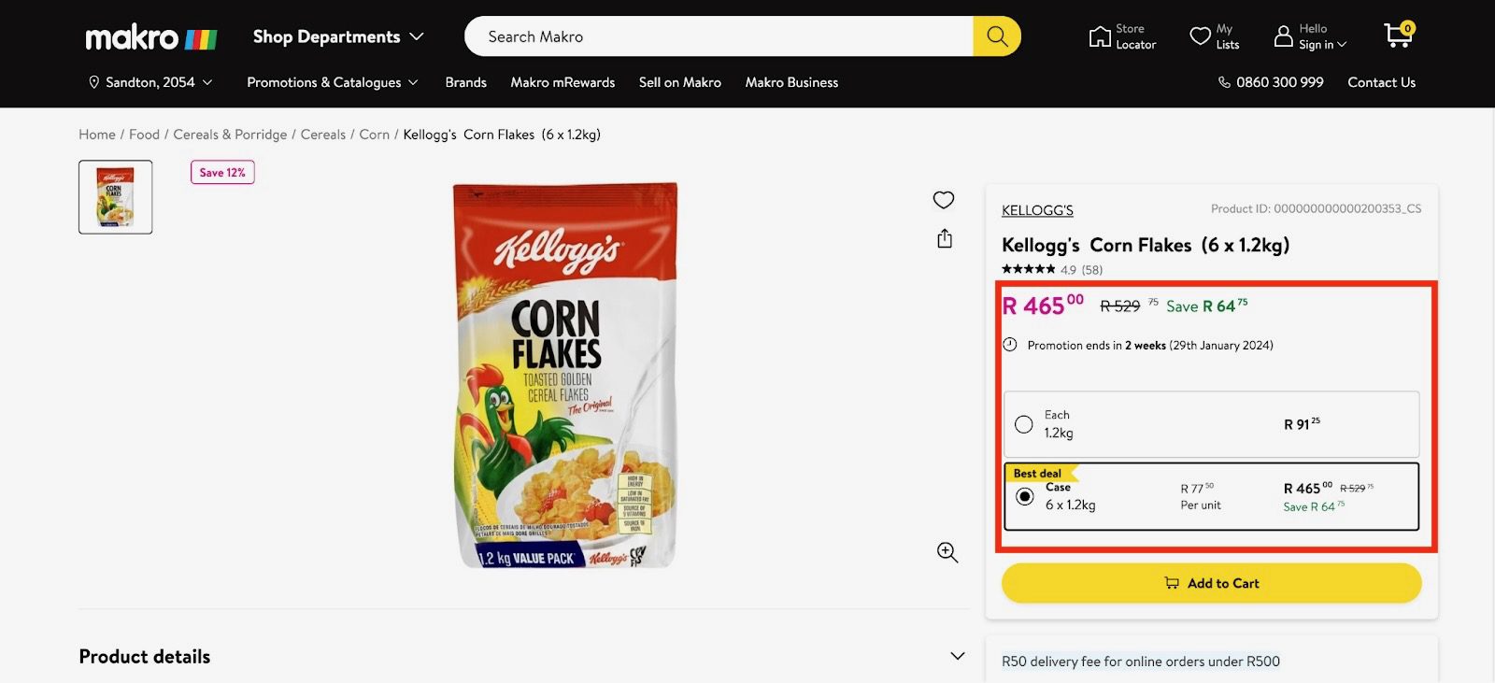Screen dimensions: 1495x683
Task: Click the Add to Cart button
Action: (1211, 583)
